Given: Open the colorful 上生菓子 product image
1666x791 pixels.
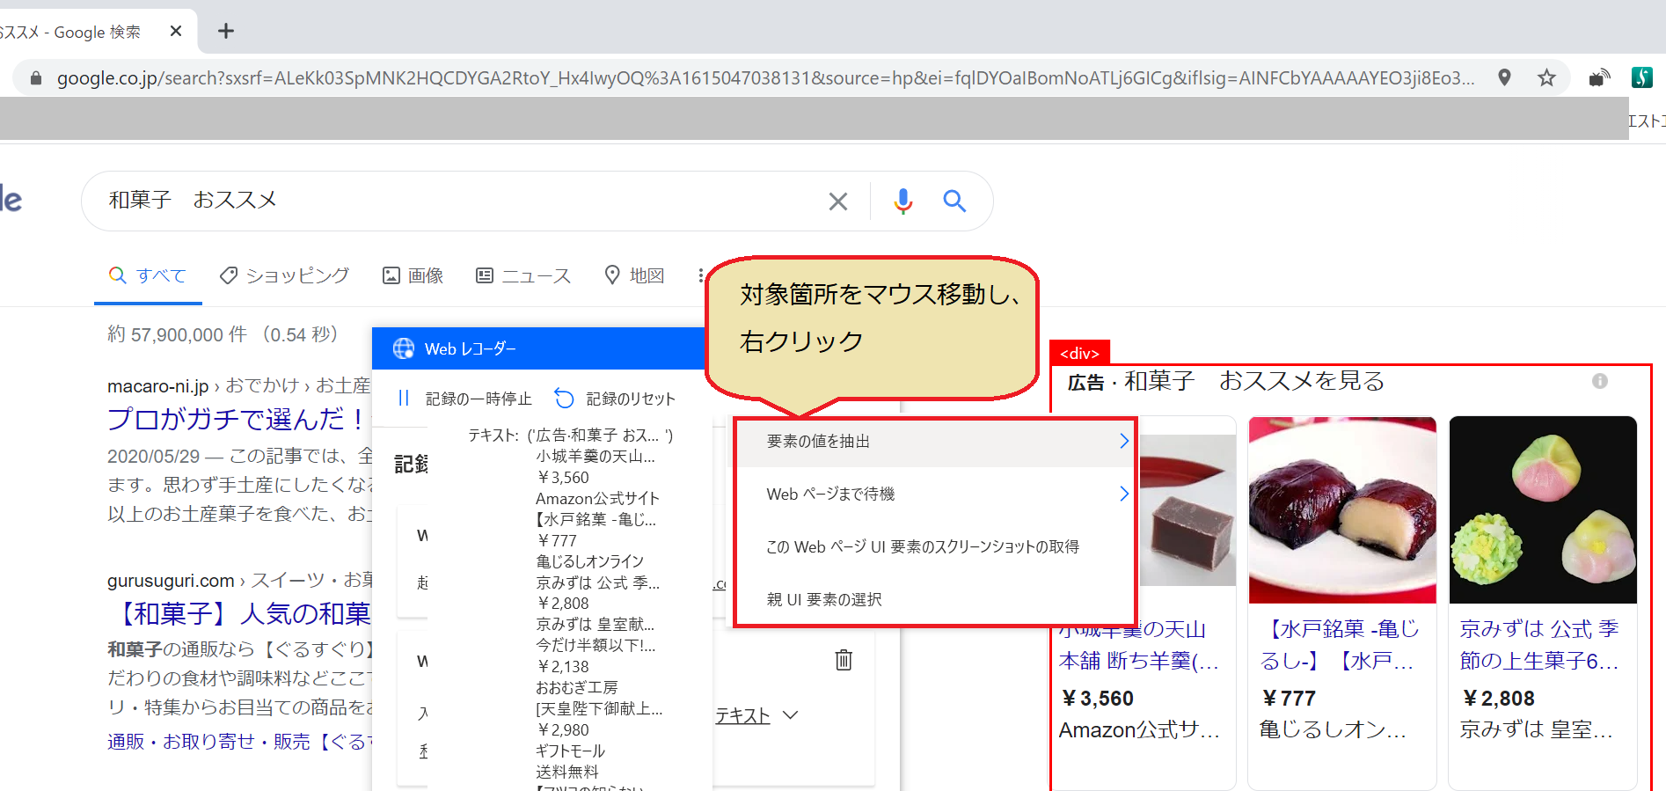Looking at the screenshot, I should click(x=1543, y=510).
